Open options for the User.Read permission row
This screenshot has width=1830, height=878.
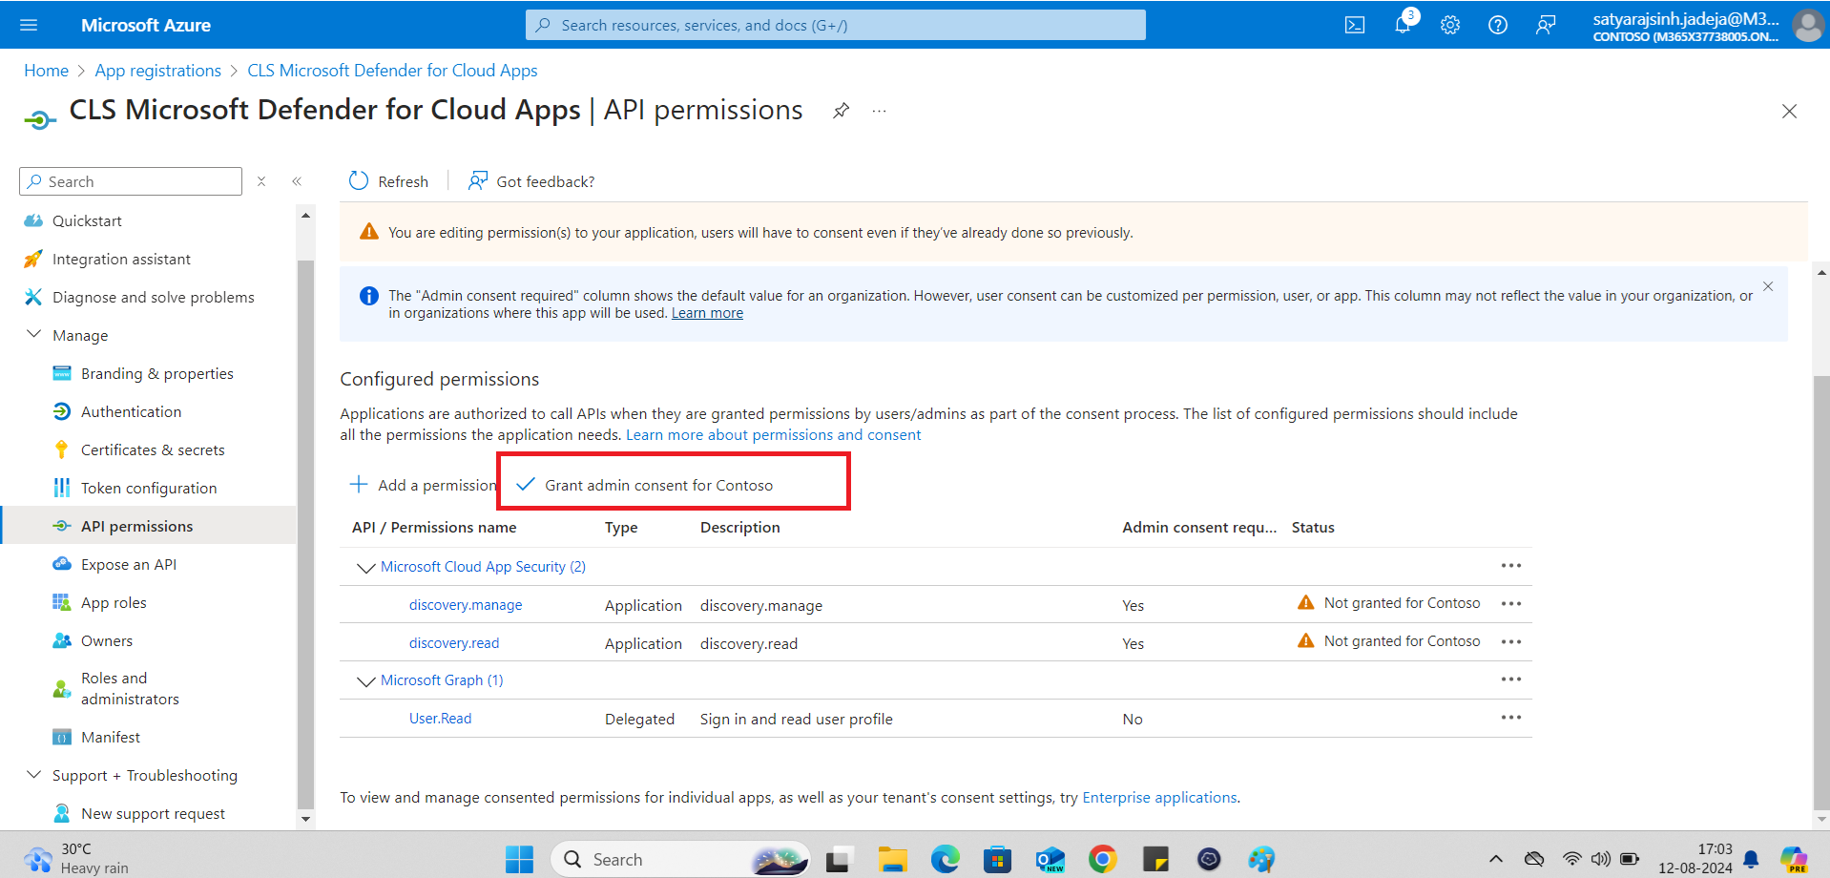pyautogui.click(x=1511, y=718)
